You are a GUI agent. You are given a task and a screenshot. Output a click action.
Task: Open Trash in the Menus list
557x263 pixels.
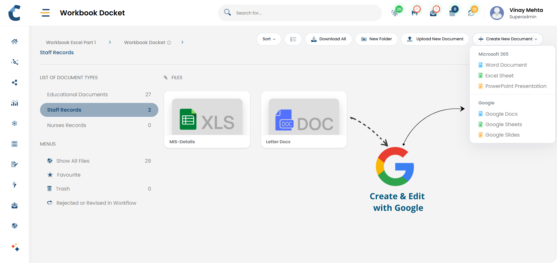[x=63, y=189]
